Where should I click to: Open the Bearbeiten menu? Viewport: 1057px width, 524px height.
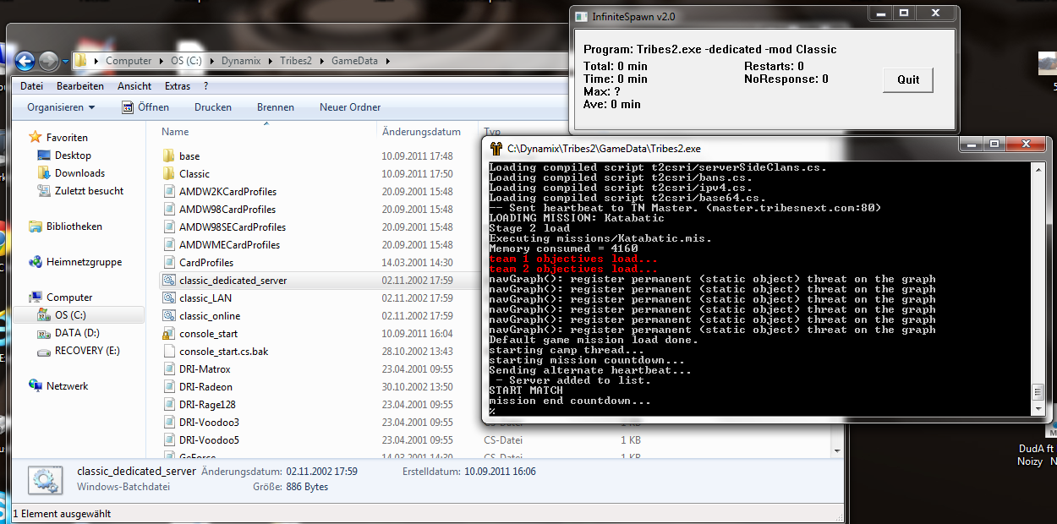pyautogui.click(x=80, y=86)
